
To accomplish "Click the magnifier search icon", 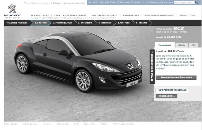I will [x=196, y=2].
